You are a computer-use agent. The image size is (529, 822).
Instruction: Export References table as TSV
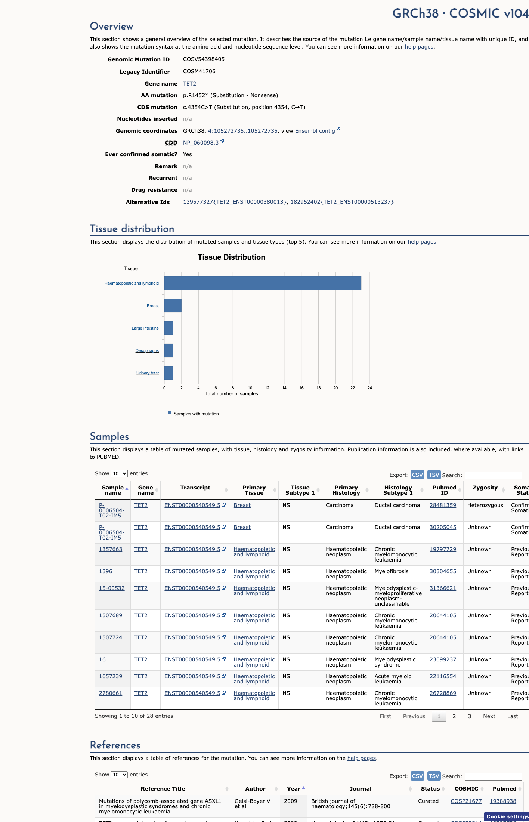point(434,776)
